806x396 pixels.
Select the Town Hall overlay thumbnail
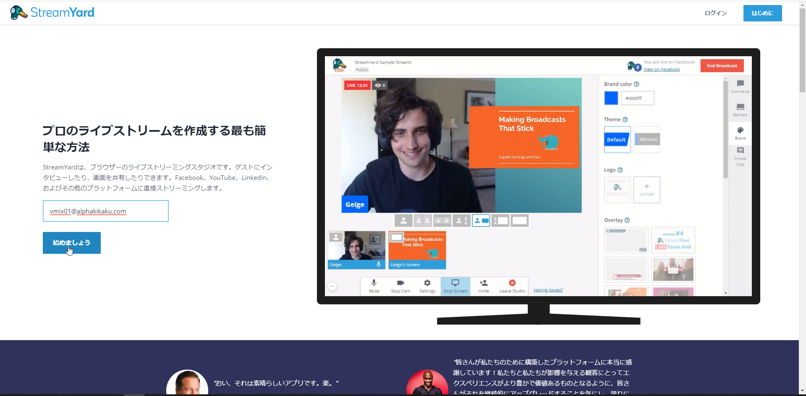tap(673, 240)
